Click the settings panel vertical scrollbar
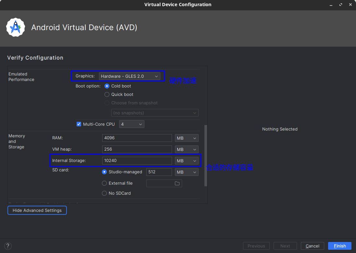Viewport: 356px width, 253px height. pos(205,155)
